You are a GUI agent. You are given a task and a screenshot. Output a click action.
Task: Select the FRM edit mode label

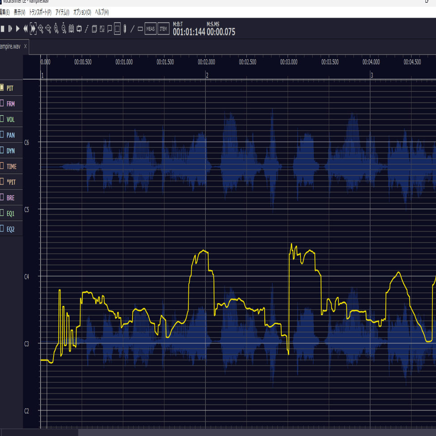tap(11, 104)
